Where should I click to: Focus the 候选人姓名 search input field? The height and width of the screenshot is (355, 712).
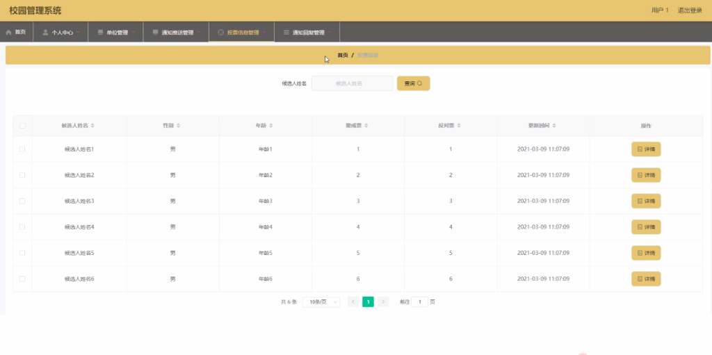(x=352, y=83)
